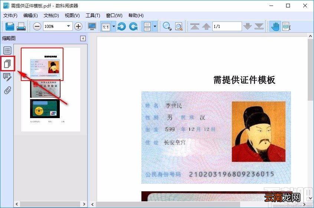Zoom in with the plus button
The height and width of the screenshot is (208, 314).
[78, 26]
